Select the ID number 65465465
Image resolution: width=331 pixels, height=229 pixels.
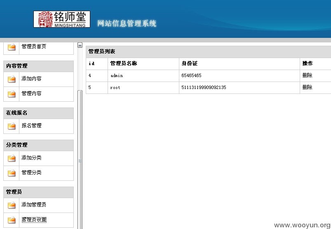click(x=191, y=75)
